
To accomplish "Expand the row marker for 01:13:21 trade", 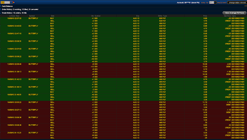I will click(0, 133).
